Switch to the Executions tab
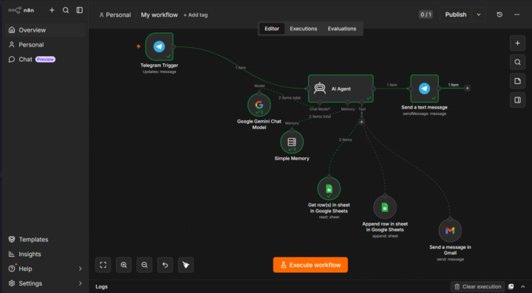 tap(304, 29)
